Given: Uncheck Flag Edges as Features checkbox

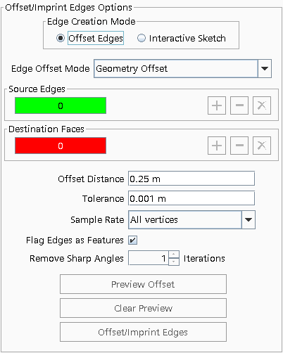Looking at the screenshot, I should pos(132,240).
